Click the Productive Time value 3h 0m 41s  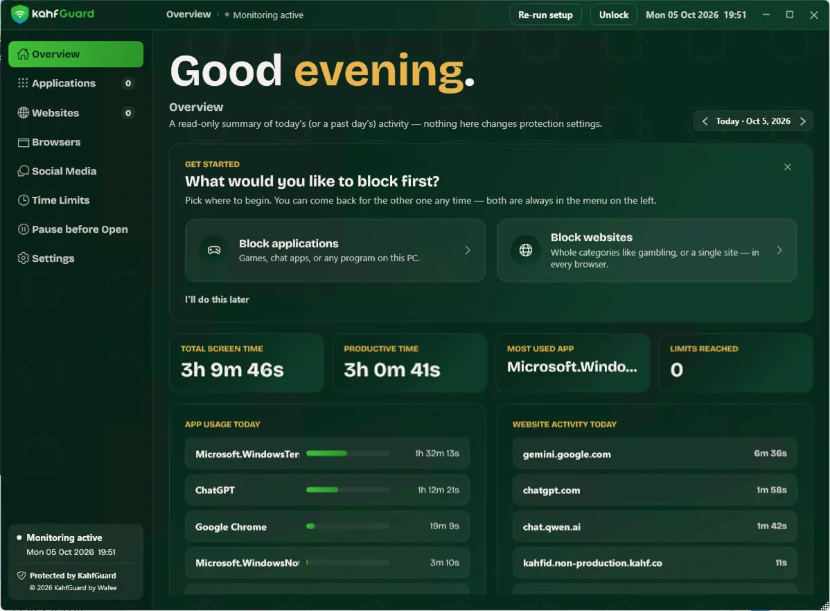[x=391, y=369]
